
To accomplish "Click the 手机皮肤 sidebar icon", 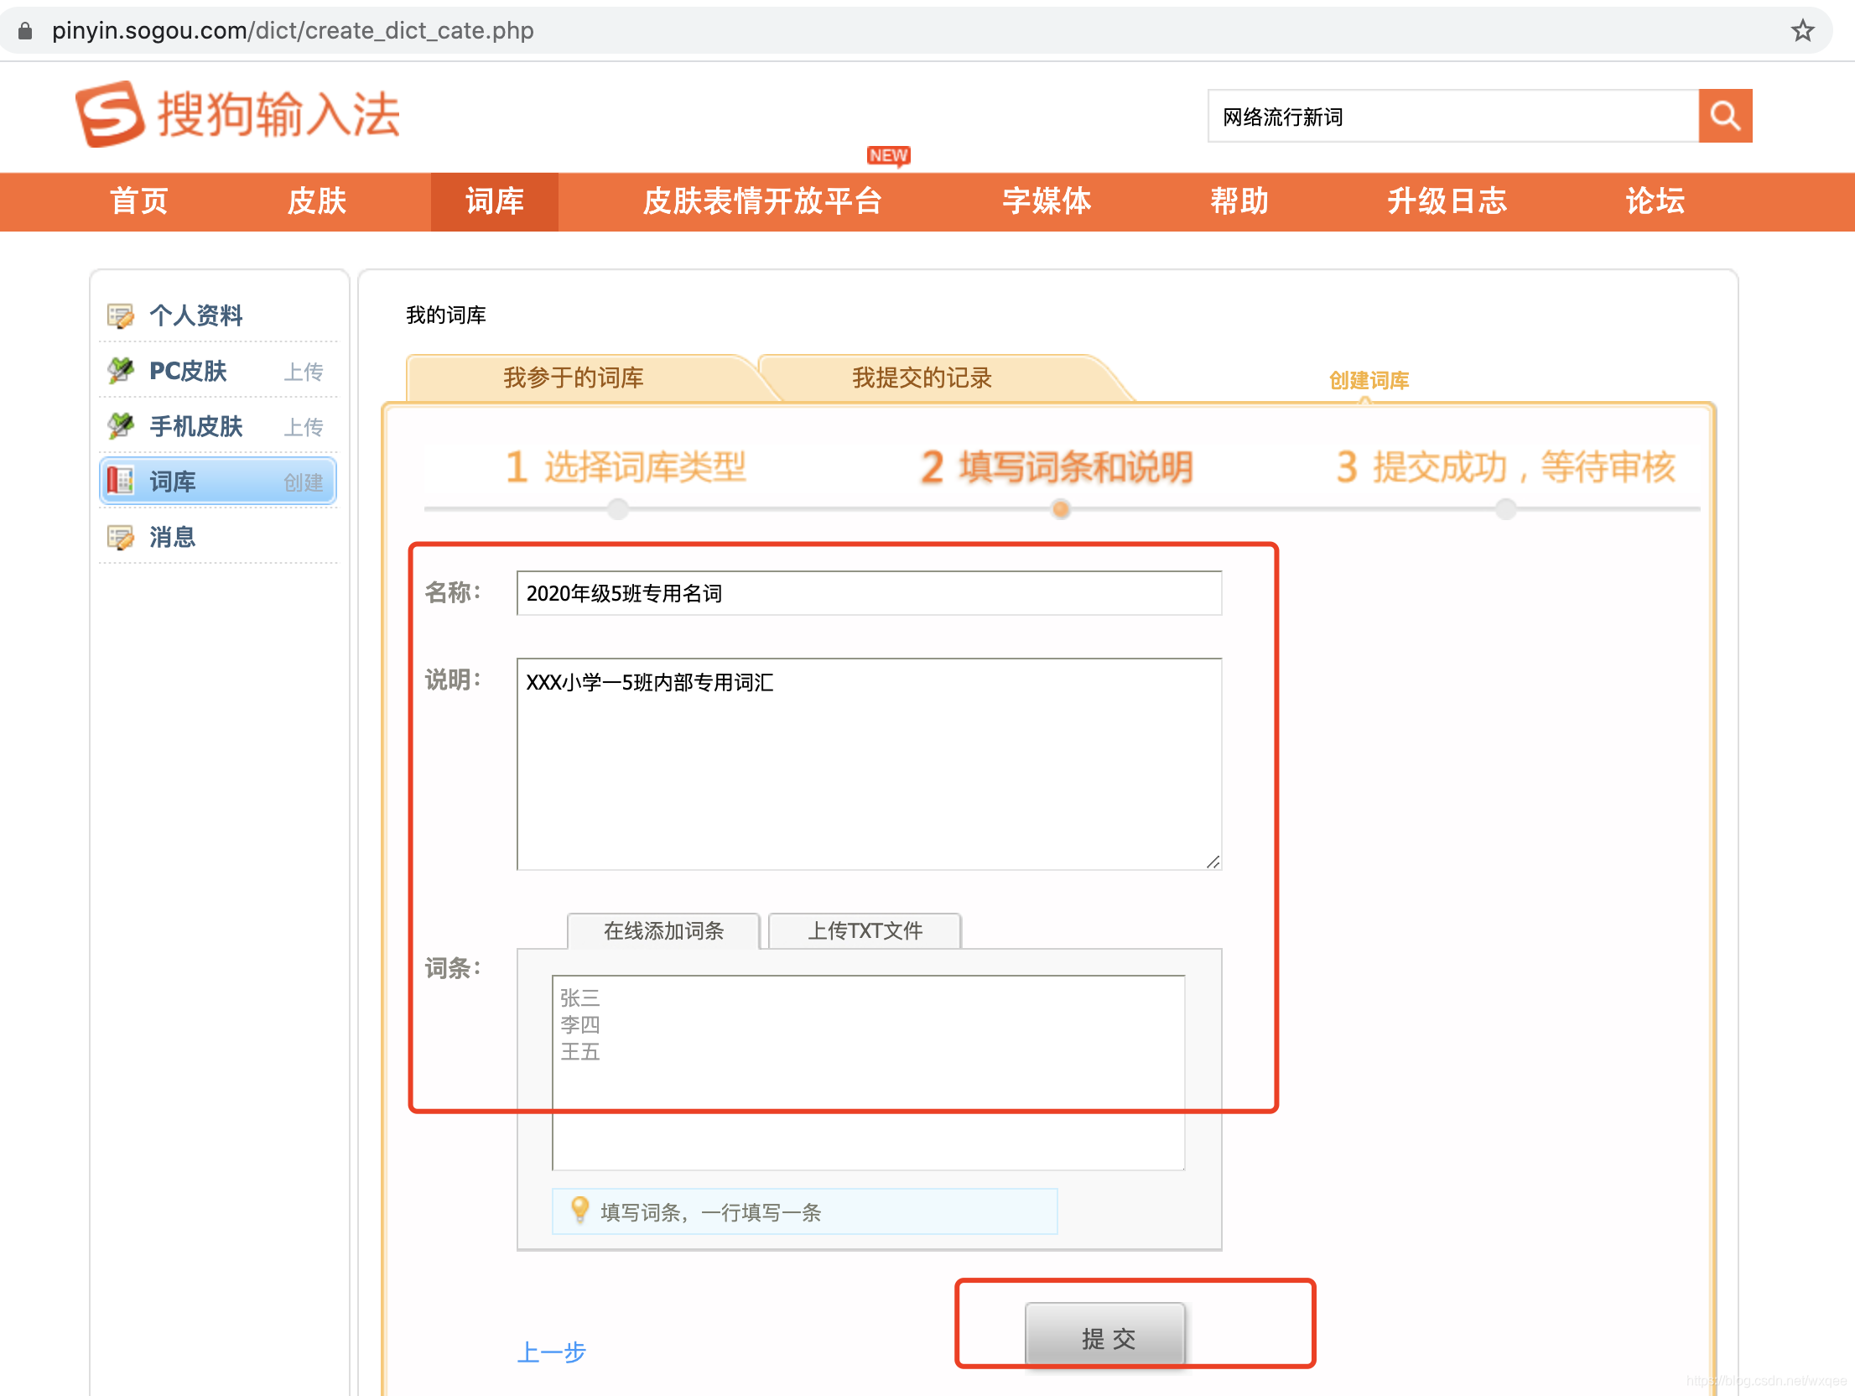I will 121,426.
